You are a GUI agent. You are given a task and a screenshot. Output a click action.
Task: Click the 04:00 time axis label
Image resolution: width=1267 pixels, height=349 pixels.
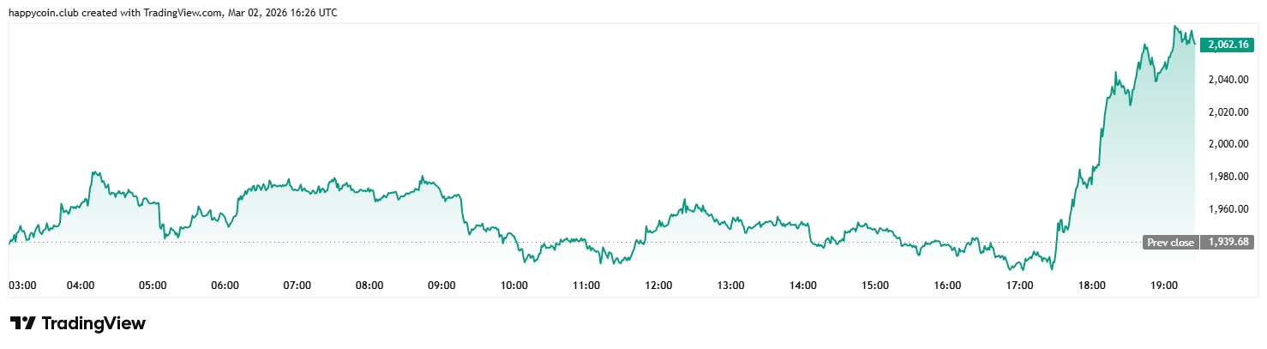(81, 285)
